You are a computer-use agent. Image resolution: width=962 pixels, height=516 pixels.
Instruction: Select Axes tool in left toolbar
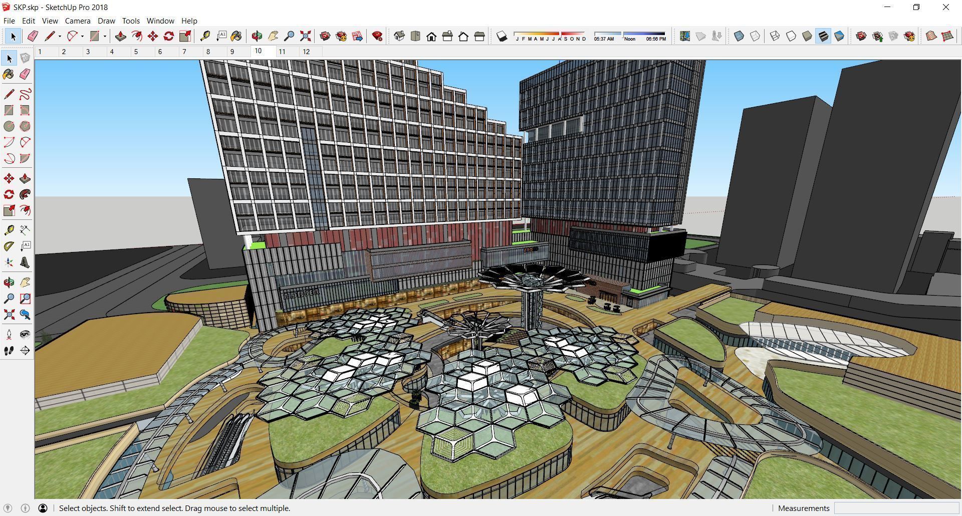(9, 263)
